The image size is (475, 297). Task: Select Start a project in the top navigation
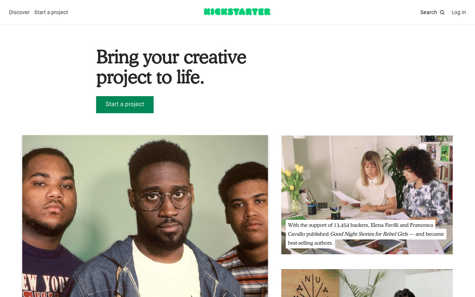pyautogui.click(x=51, y=12)
